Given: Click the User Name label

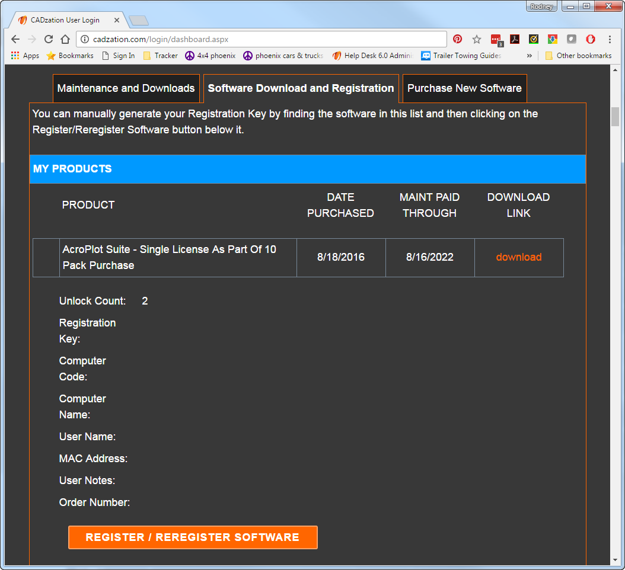Looking at the screenshot, I should [87, 437].
